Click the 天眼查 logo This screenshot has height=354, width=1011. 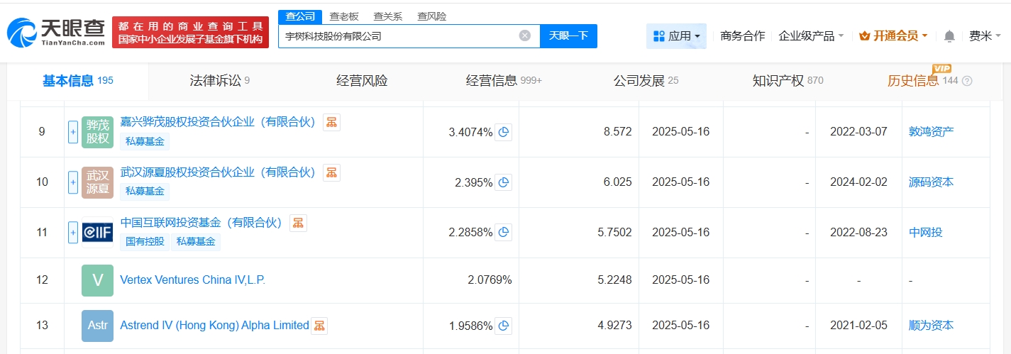click(x=55, y=32)
